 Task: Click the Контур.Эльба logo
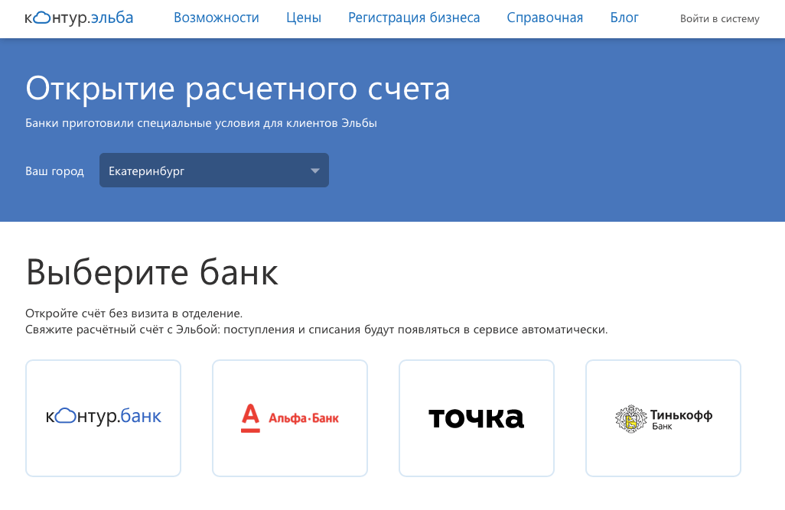click(x=79, y=18)
